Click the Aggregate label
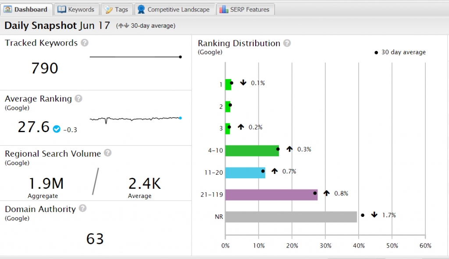Image resolution: width=449 pixels, height=259 pixels. tap(43, 196)
